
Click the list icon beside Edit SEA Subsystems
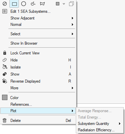[5, 11]
